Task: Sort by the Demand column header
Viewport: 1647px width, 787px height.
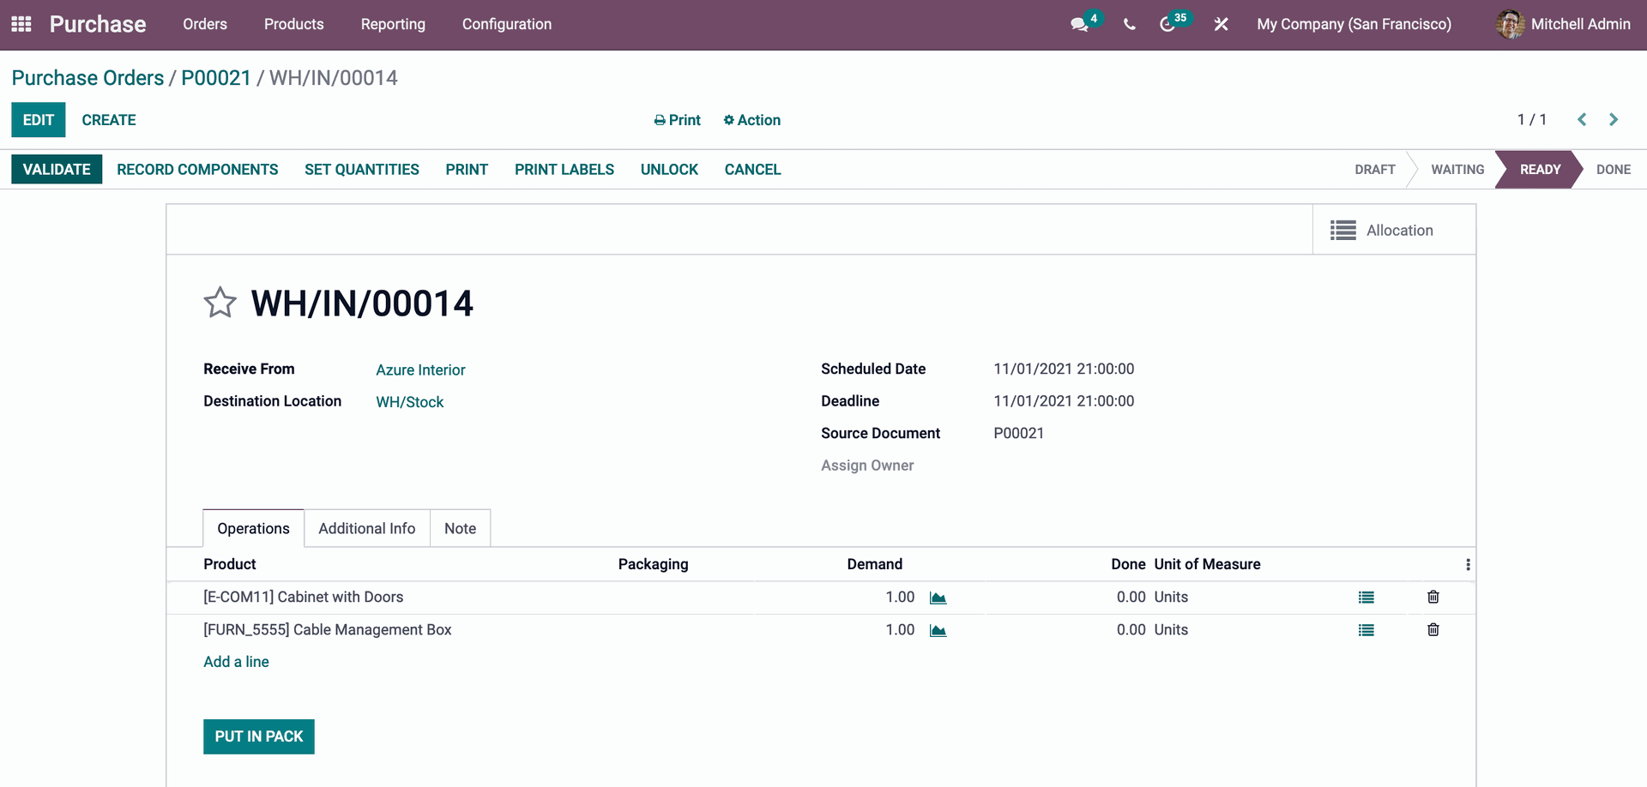Action: pyautogui.click(x=874, y=564)
